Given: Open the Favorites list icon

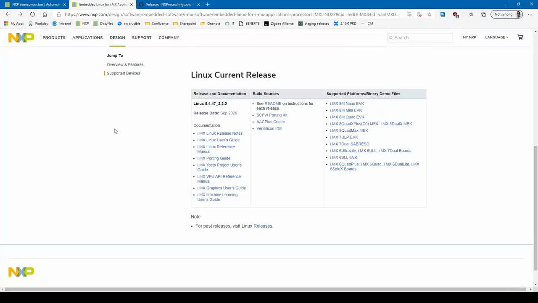Looking at the screenshot, I should [471, 14].
